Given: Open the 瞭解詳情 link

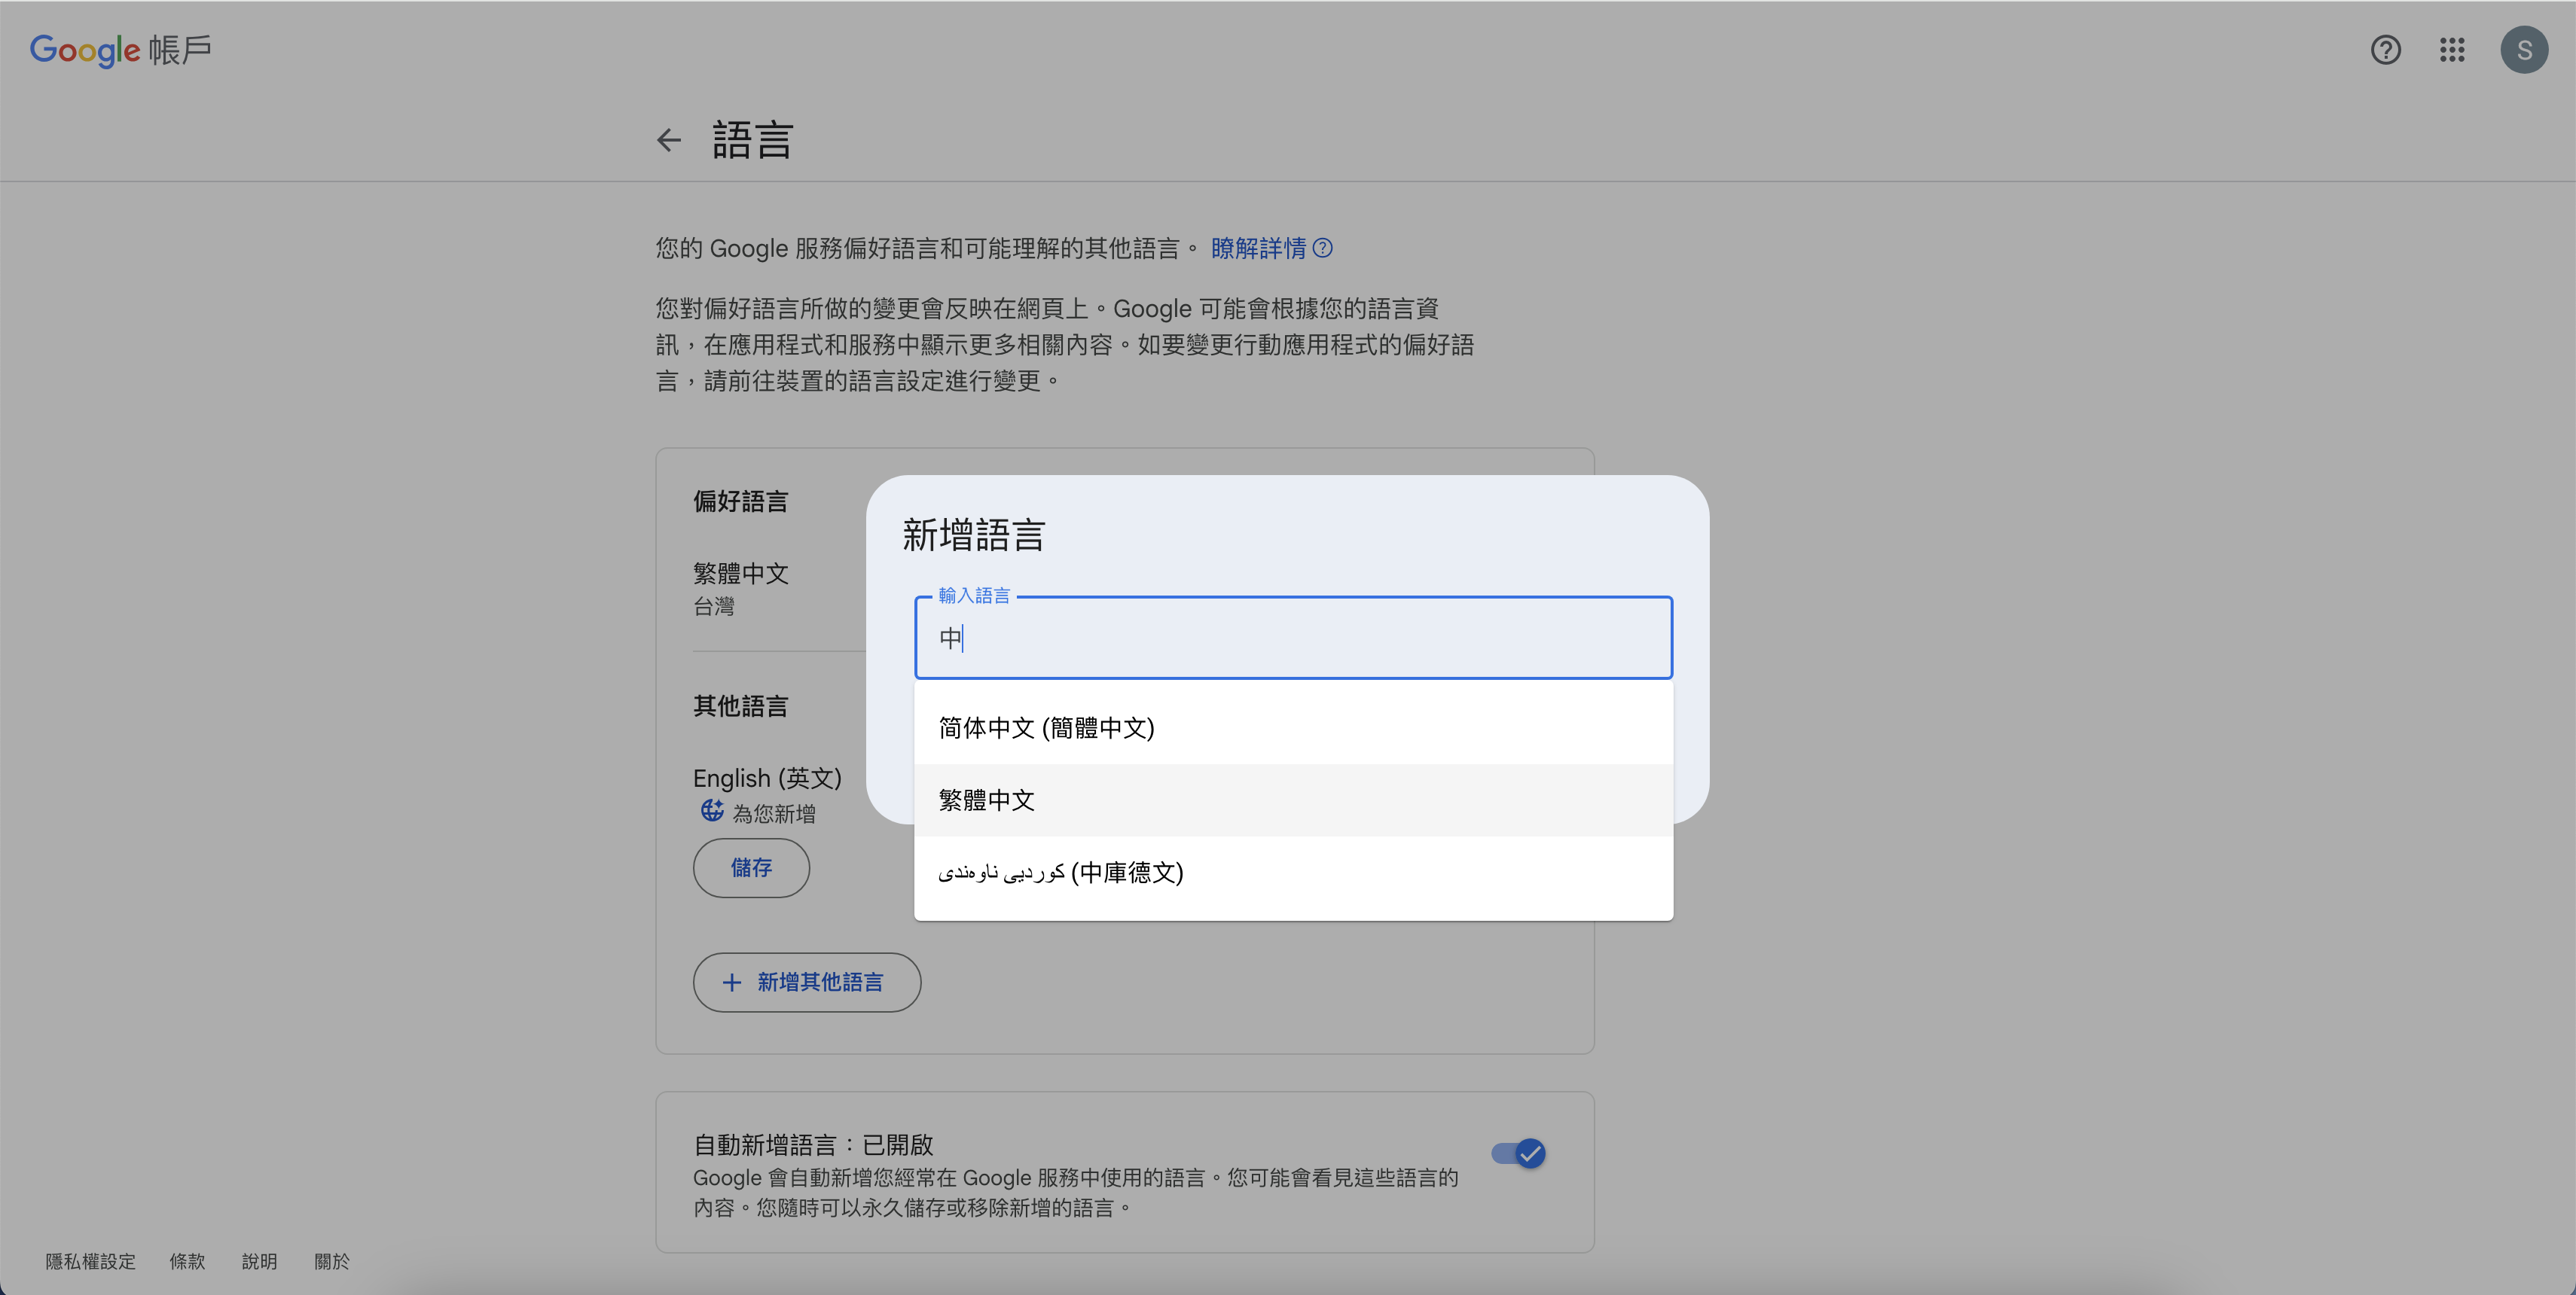Looking at the screenshot, I should (1258, 248).
